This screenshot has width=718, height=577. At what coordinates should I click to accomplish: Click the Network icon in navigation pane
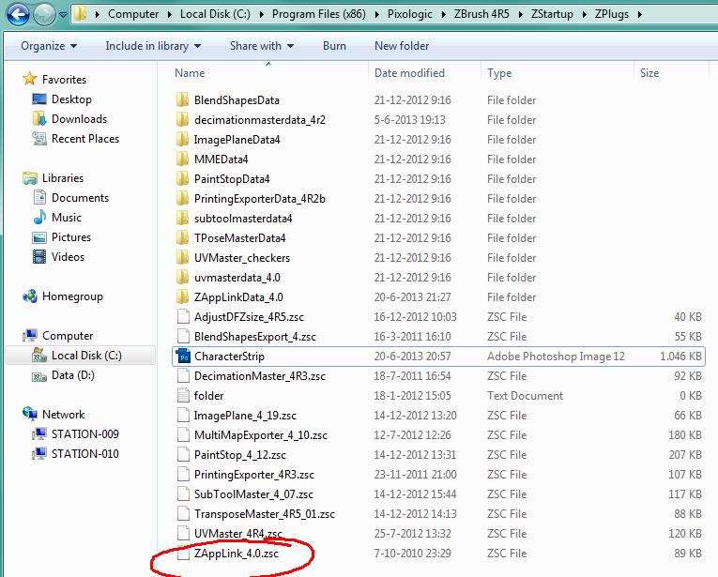tap(30, 414)
